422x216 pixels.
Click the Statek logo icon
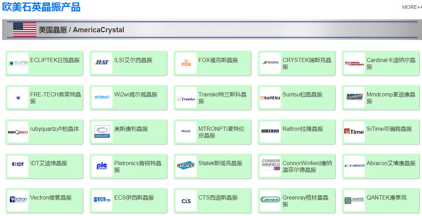(186, 166)
